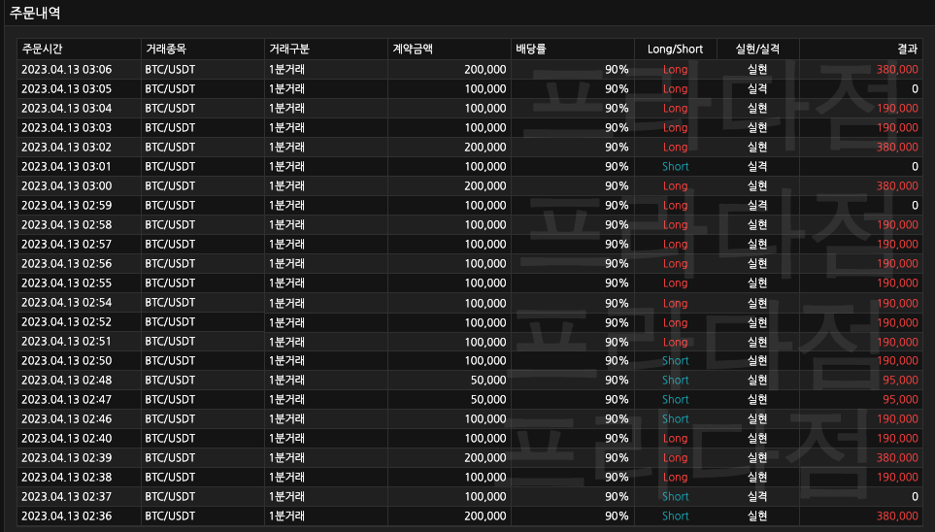The image size is (935, 532).
Task: Select order time 2023.04.13 02:54
Action: [x=67, y=303]
